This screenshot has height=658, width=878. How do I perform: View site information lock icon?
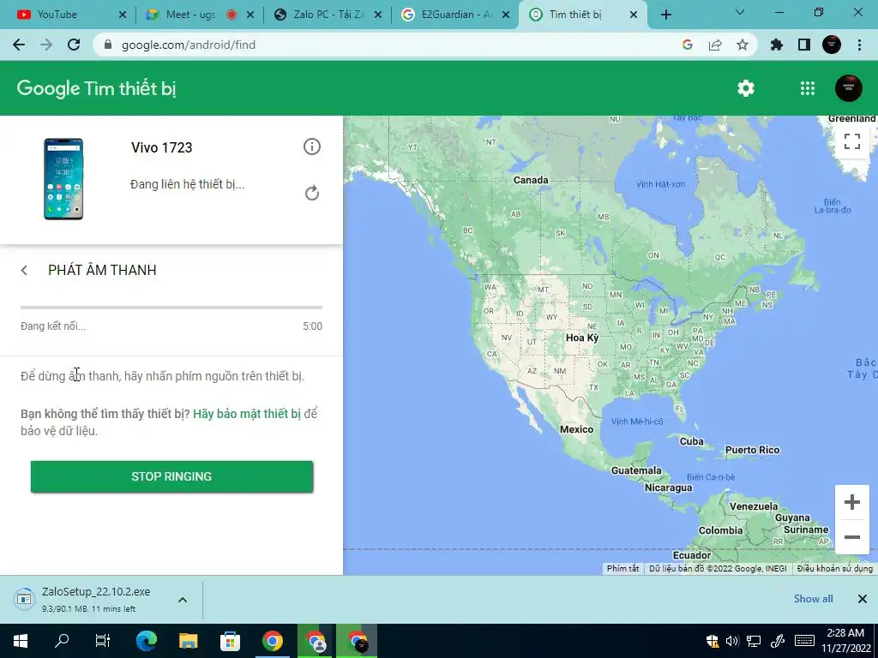(x=109, y=45)
